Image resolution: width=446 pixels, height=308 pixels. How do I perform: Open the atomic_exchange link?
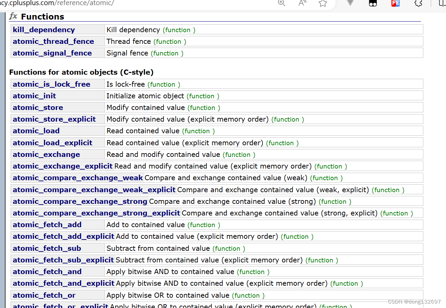(x=46, y=155)
